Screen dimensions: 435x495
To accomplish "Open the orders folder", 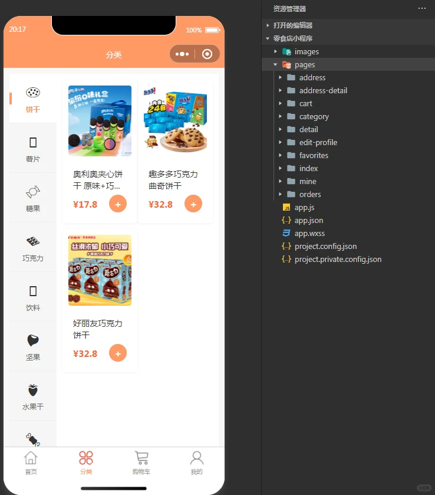I will 310,194.
